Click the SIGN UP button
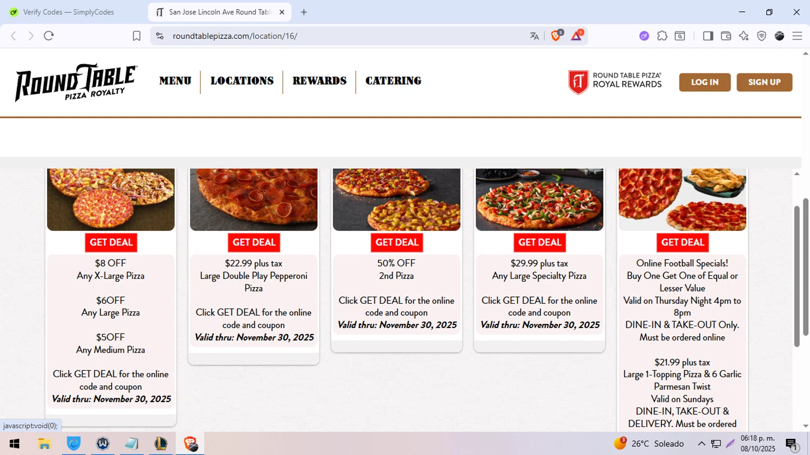Viewport: 810px width, 455px height. pyautogui.click(x=764, y=82)
